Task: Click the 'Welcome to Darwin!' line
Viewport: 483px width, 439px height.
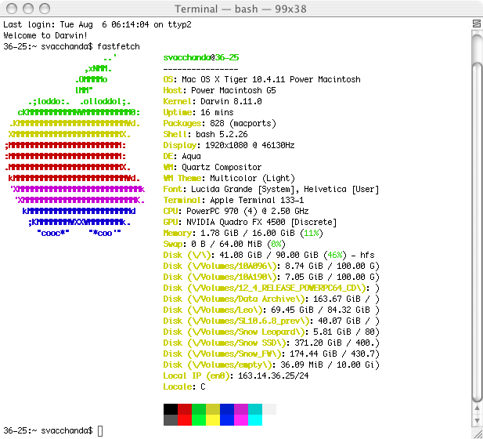Action: tap(45, 35)
